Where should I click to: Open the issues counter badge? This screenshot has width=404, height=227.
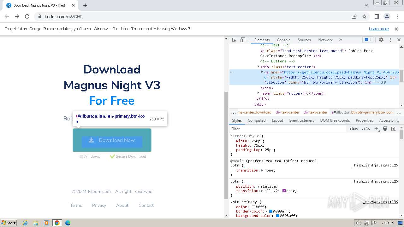pyautogui.click(x=368, y=40)
